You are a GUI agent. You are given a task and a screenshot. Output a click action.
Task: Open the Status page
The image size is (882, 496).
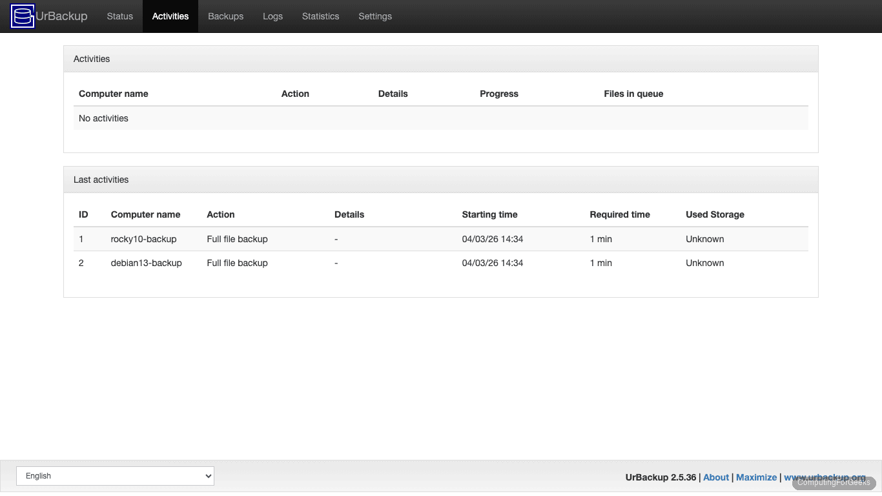(119, 16)
